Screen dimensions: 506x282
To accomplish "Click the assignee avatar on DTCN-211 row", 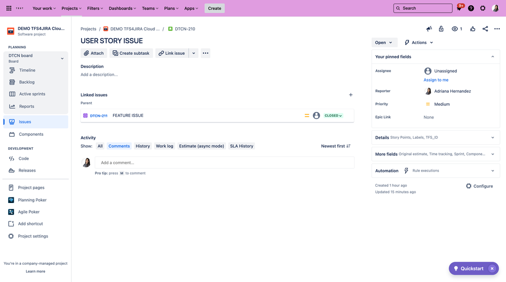I will 316,115.
